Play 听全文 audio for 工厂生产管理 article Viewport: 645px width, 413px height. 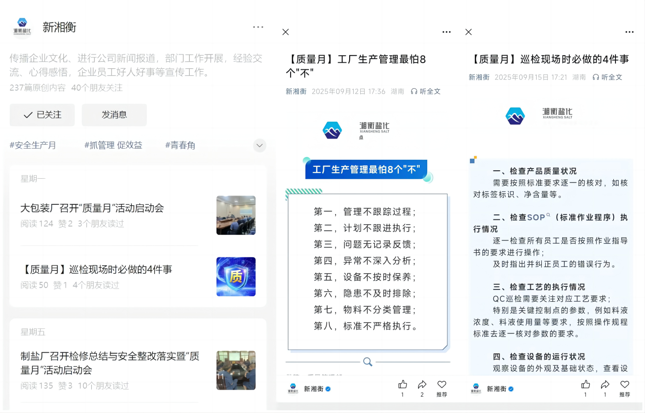pyautogui.click(x=426, y=91)
